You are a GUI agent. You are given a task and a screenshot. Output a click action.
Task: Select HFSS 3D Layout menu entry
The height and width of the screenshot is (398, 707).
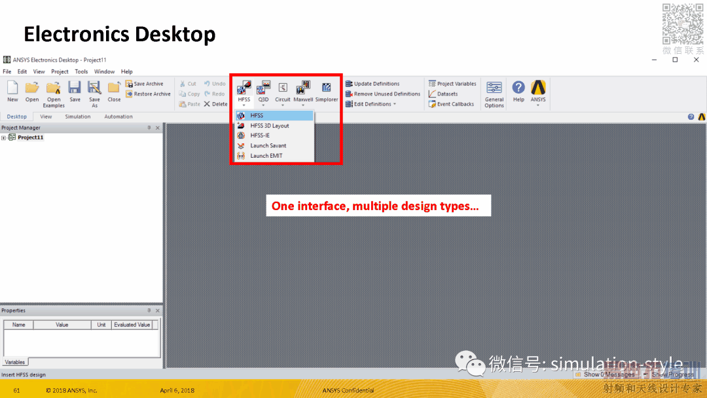tap(274, 126)
